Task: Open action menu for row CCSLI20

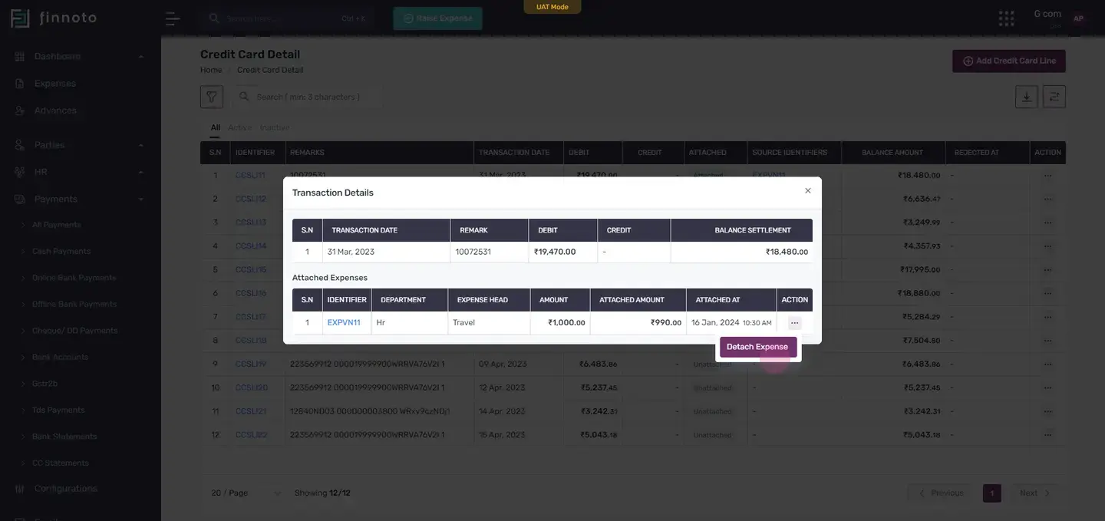Action: (1047, 387)
